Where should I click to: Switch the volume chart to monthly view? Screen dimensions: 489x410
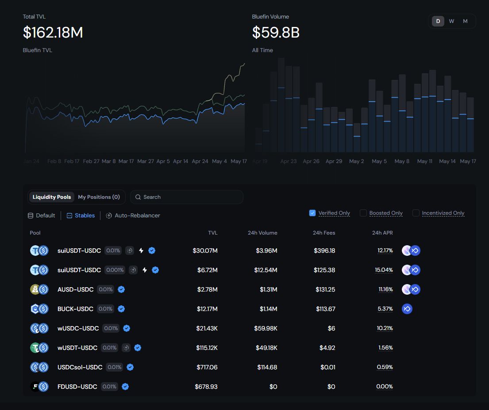click(465, 21)
